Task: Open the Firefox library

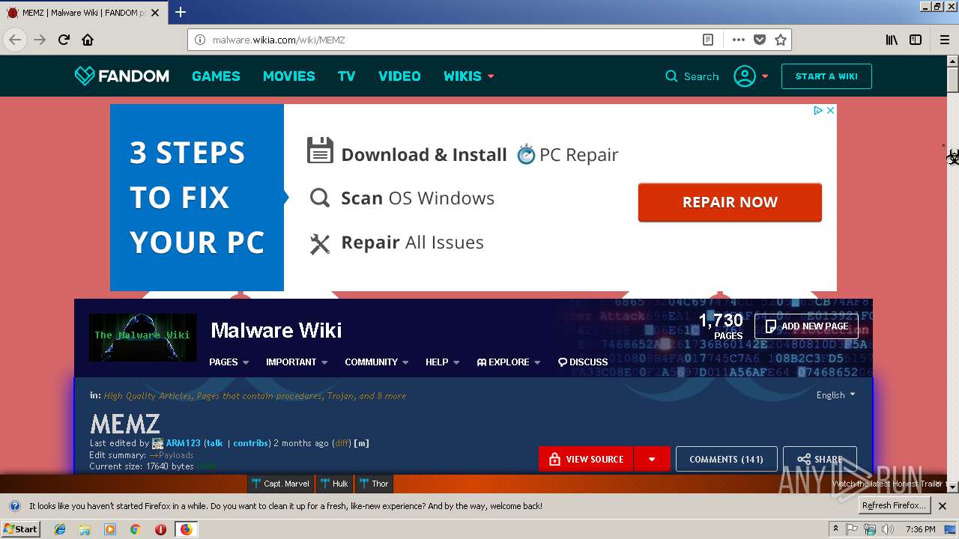Action: (892, 40)
